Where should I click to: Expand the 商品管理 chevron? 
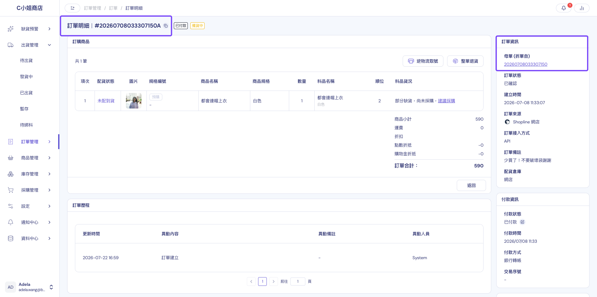coord(49,158)
